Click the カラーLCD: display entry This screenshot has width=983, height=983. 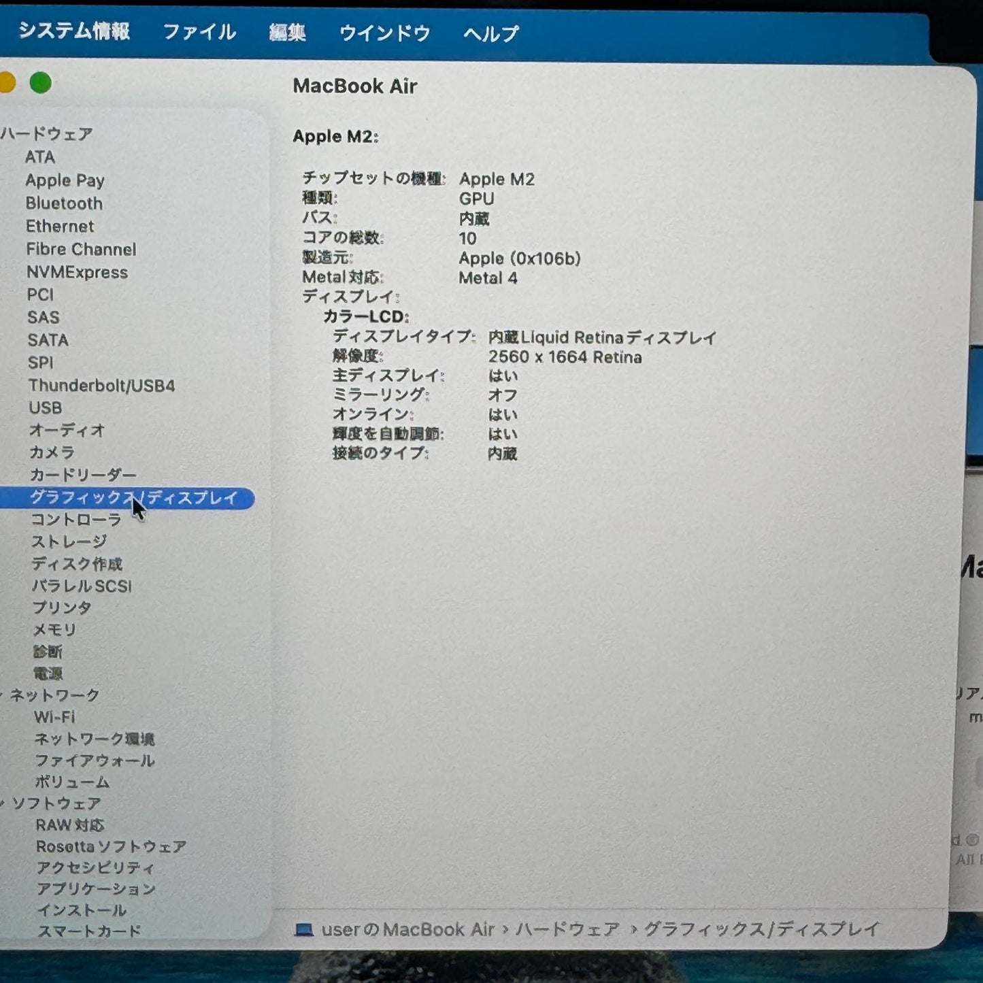(x=366, y=317)
